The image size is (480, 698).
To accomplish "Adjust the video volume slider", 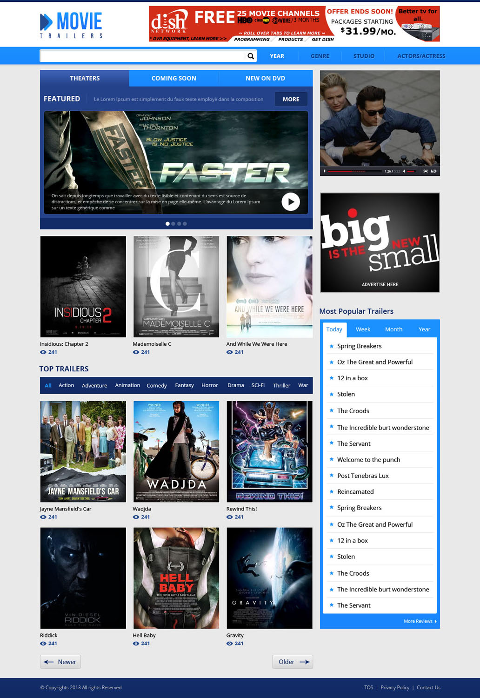I will click(x=411, y=171).
